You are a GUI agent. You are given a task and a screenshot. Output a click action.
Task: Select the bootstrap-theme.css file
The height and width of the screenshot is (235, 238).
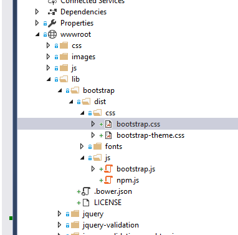point(150,135)
